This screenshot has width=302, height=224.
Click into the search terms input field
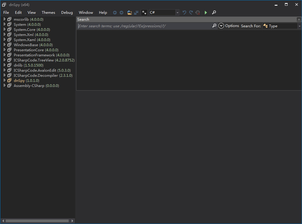145,26
